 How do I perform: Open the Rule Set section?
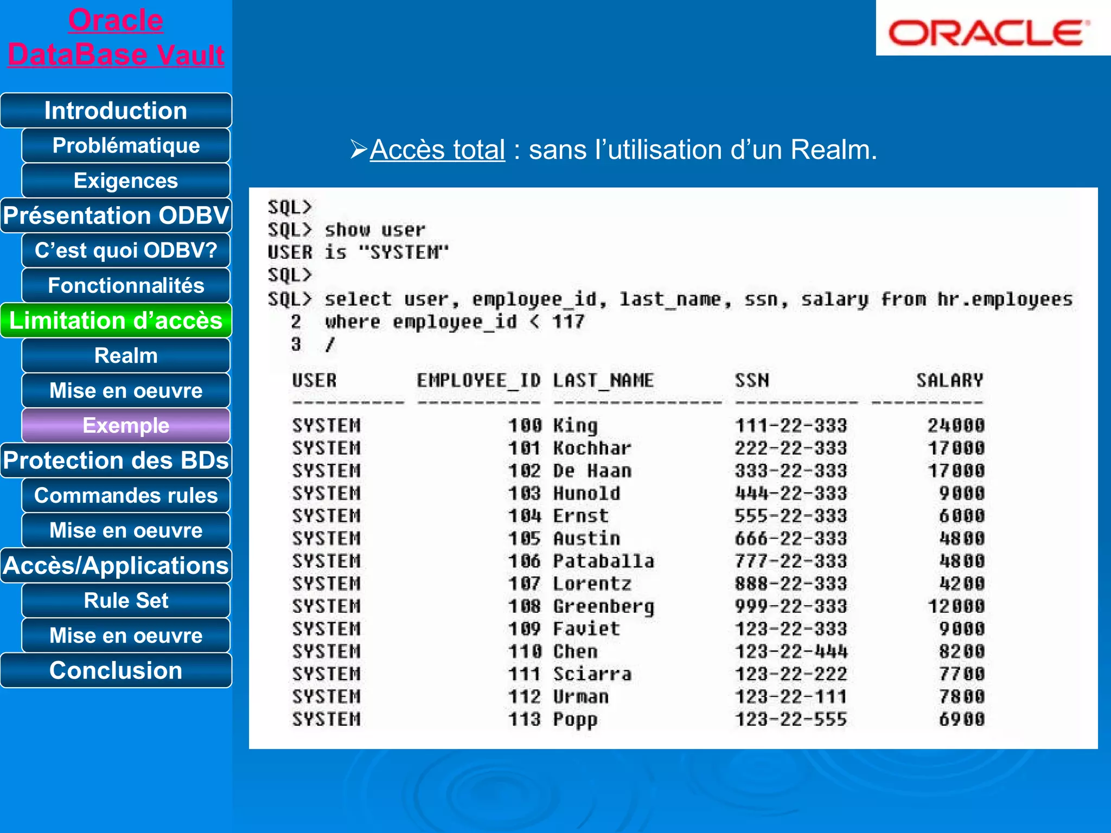point(126,600)
